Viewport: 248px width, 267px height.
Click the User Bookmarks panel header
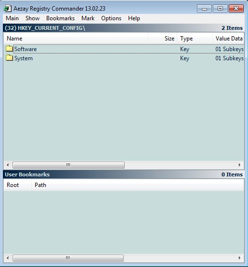[x=124, y=174]
